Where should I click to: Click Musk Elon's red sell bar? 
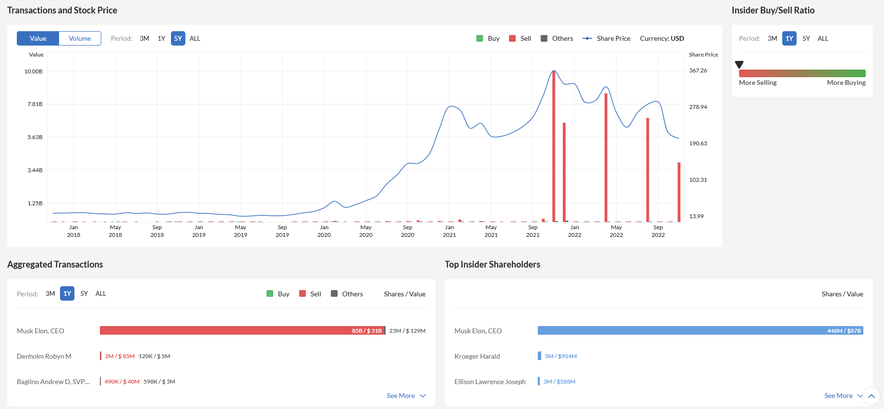[x=242, y=330]
